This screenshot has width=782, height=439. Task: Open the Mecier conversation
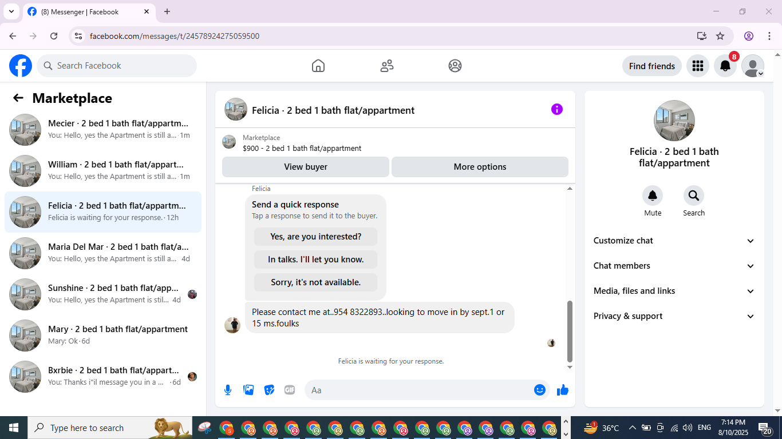[x=103, y=130]
